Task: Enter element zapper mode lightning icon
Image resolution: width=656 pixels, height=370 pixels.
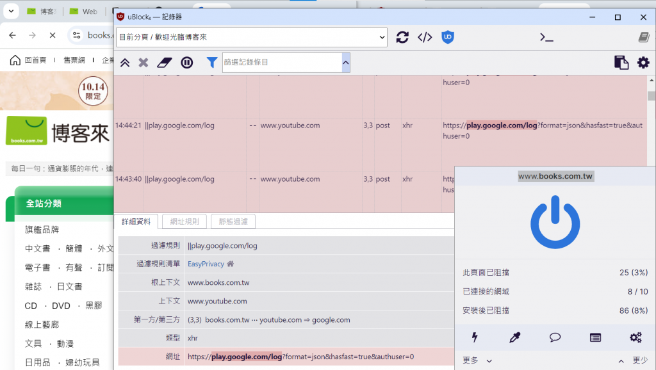Action: [x=475, y=337]
